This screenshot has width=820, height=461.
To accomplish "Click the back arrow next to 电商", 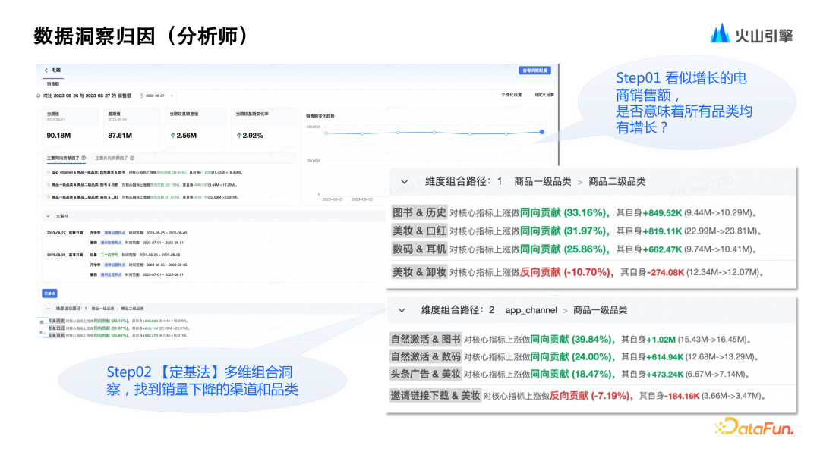I will click(46, 71).
